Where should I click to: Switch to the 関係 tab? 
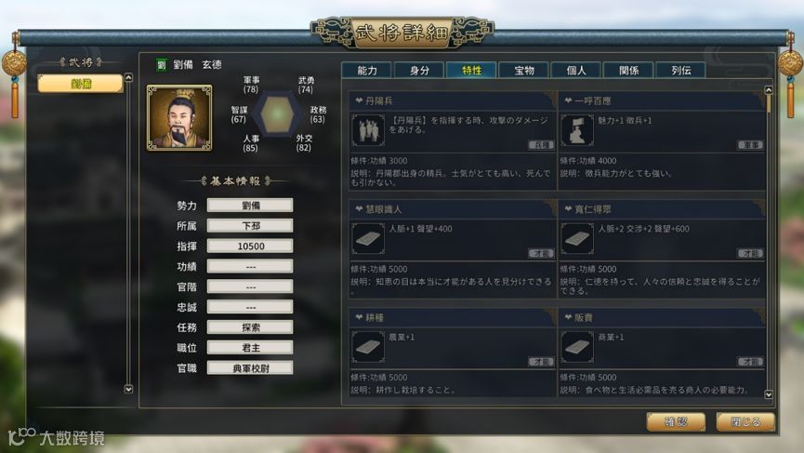click(628, 71)
